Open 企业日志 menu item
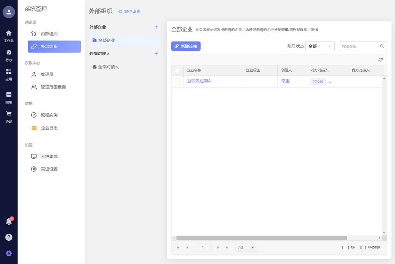The width and height of the screenshot is (395, 264). [x=49, y=128]
